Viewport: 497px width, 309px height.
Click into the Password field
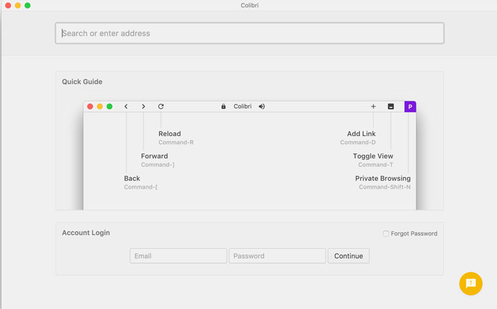click(x=277, y=256)
